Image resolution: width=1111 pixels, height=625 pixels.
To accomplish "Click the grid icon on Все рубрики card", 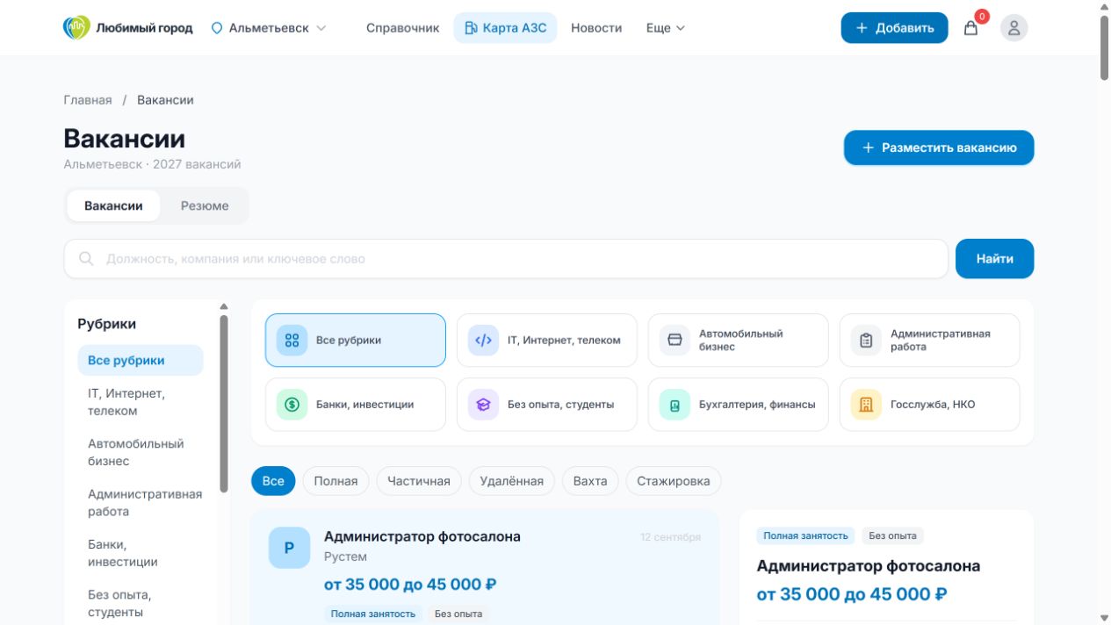I will click(292, 340).
